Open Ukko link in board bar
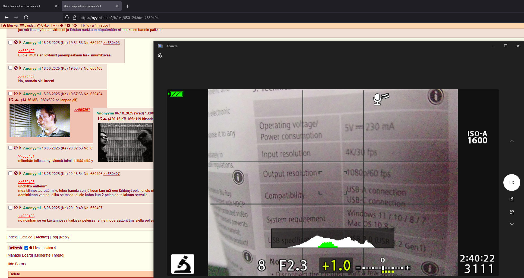Screen dimensions: 524x278 click(x=43, y=25)
